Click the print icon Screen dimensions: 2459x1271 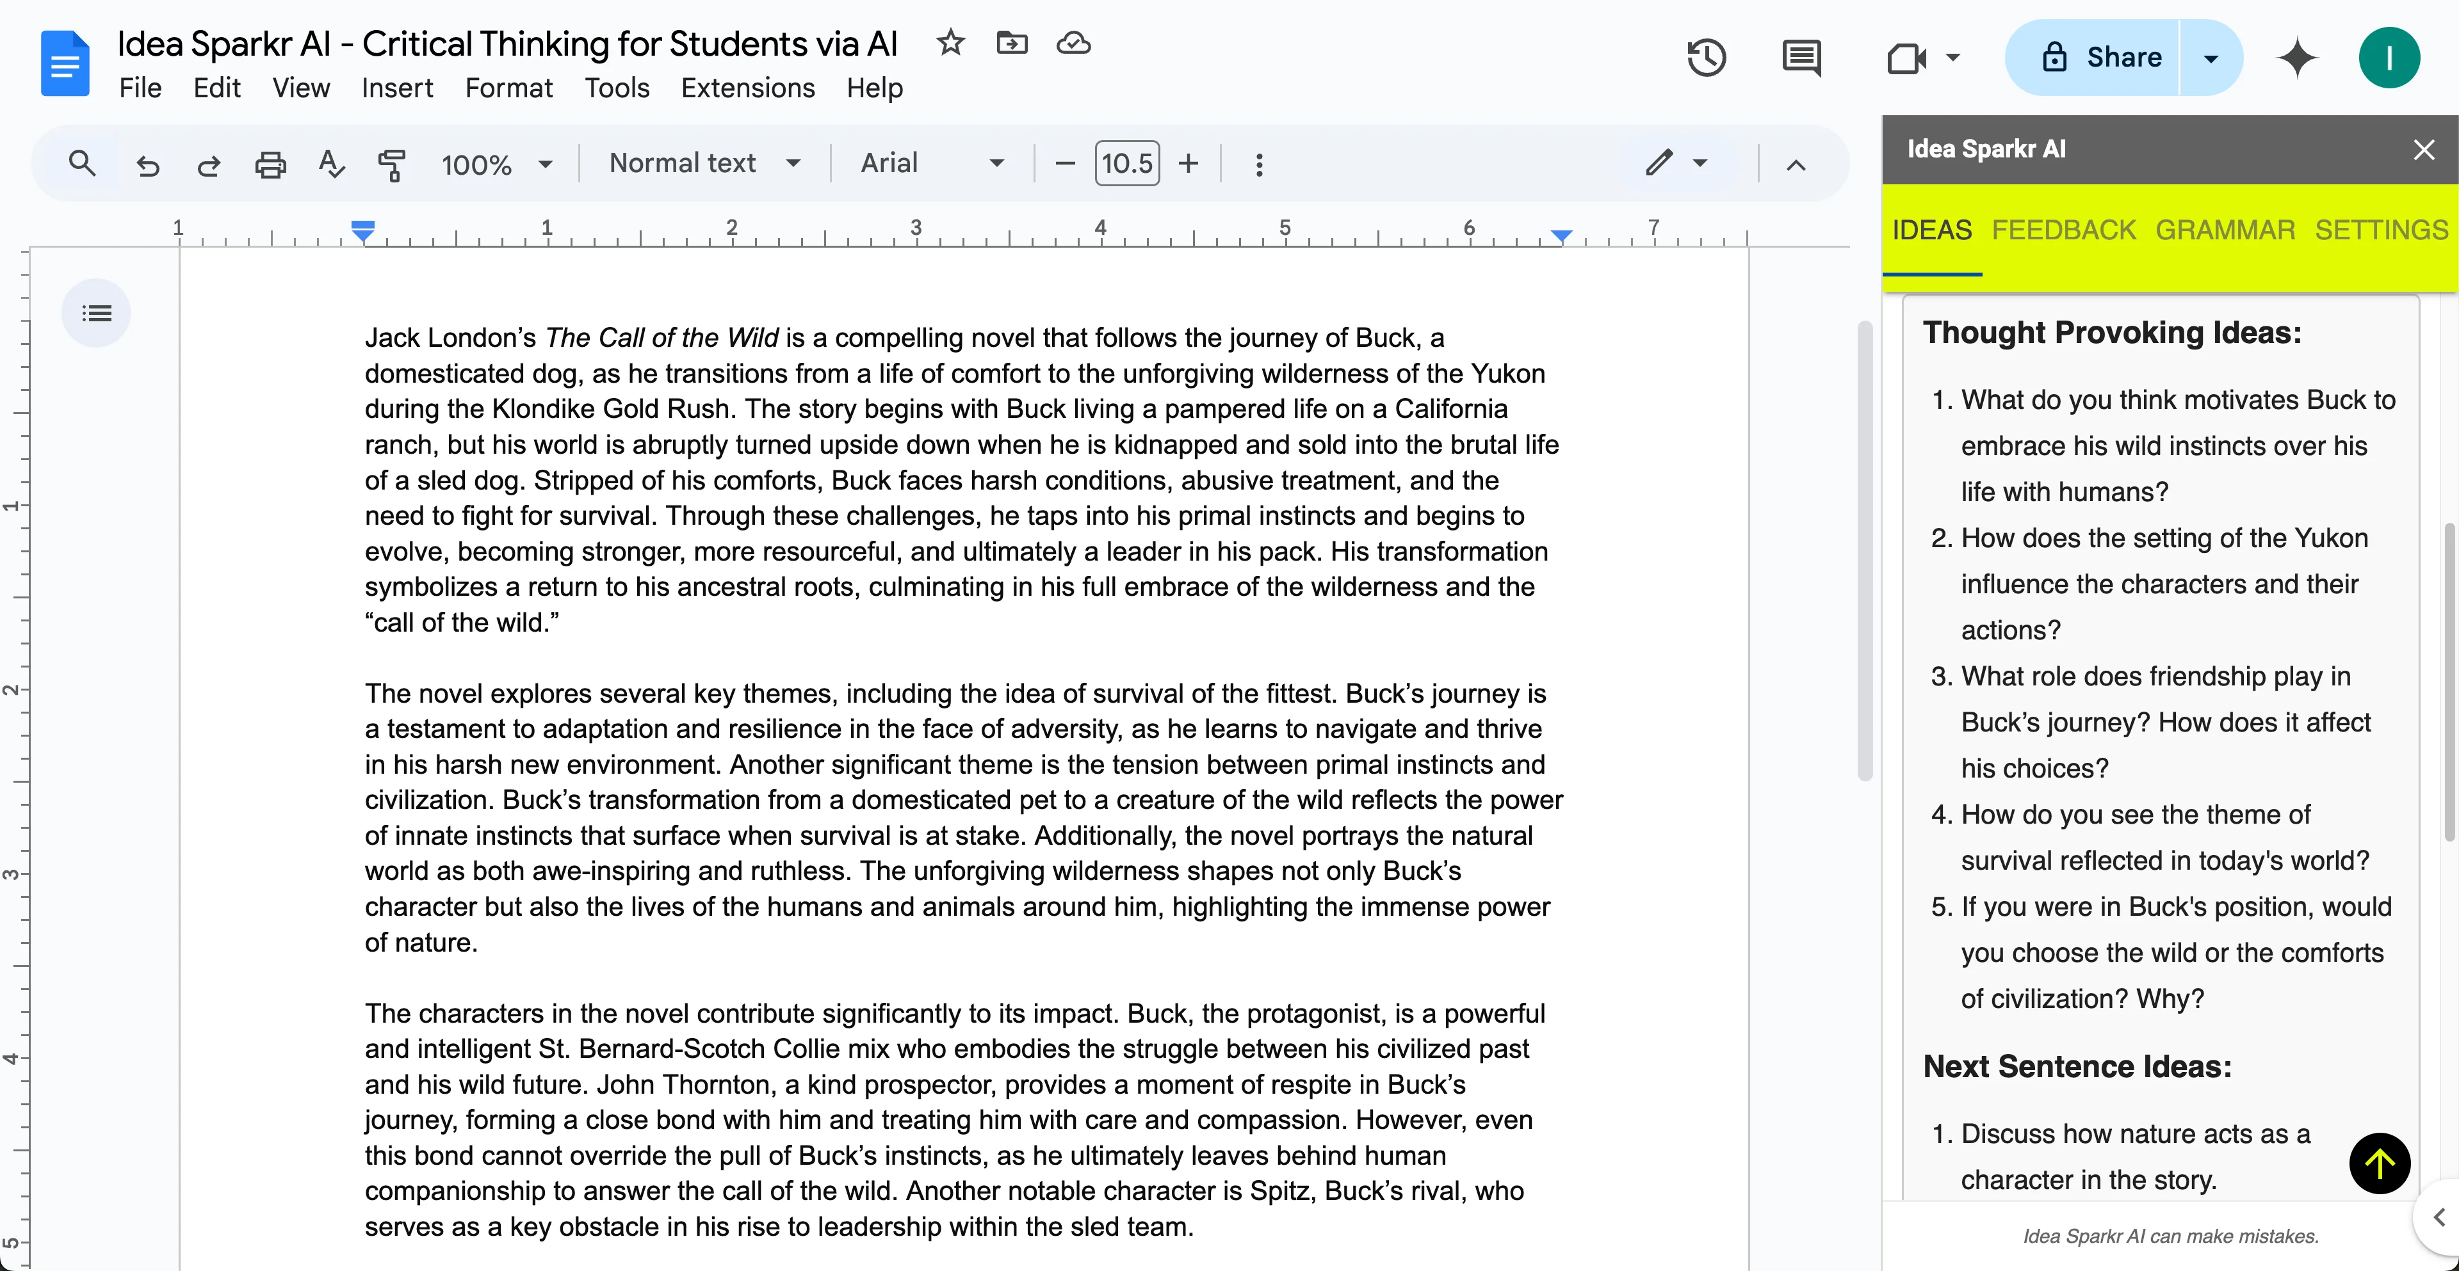pos(270,165)
